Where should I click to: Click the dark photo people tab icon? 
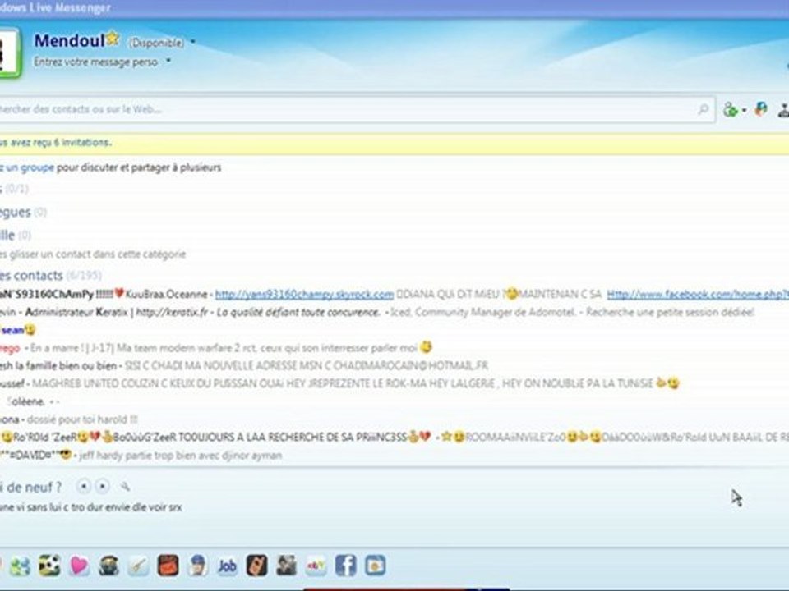(286, 566)
